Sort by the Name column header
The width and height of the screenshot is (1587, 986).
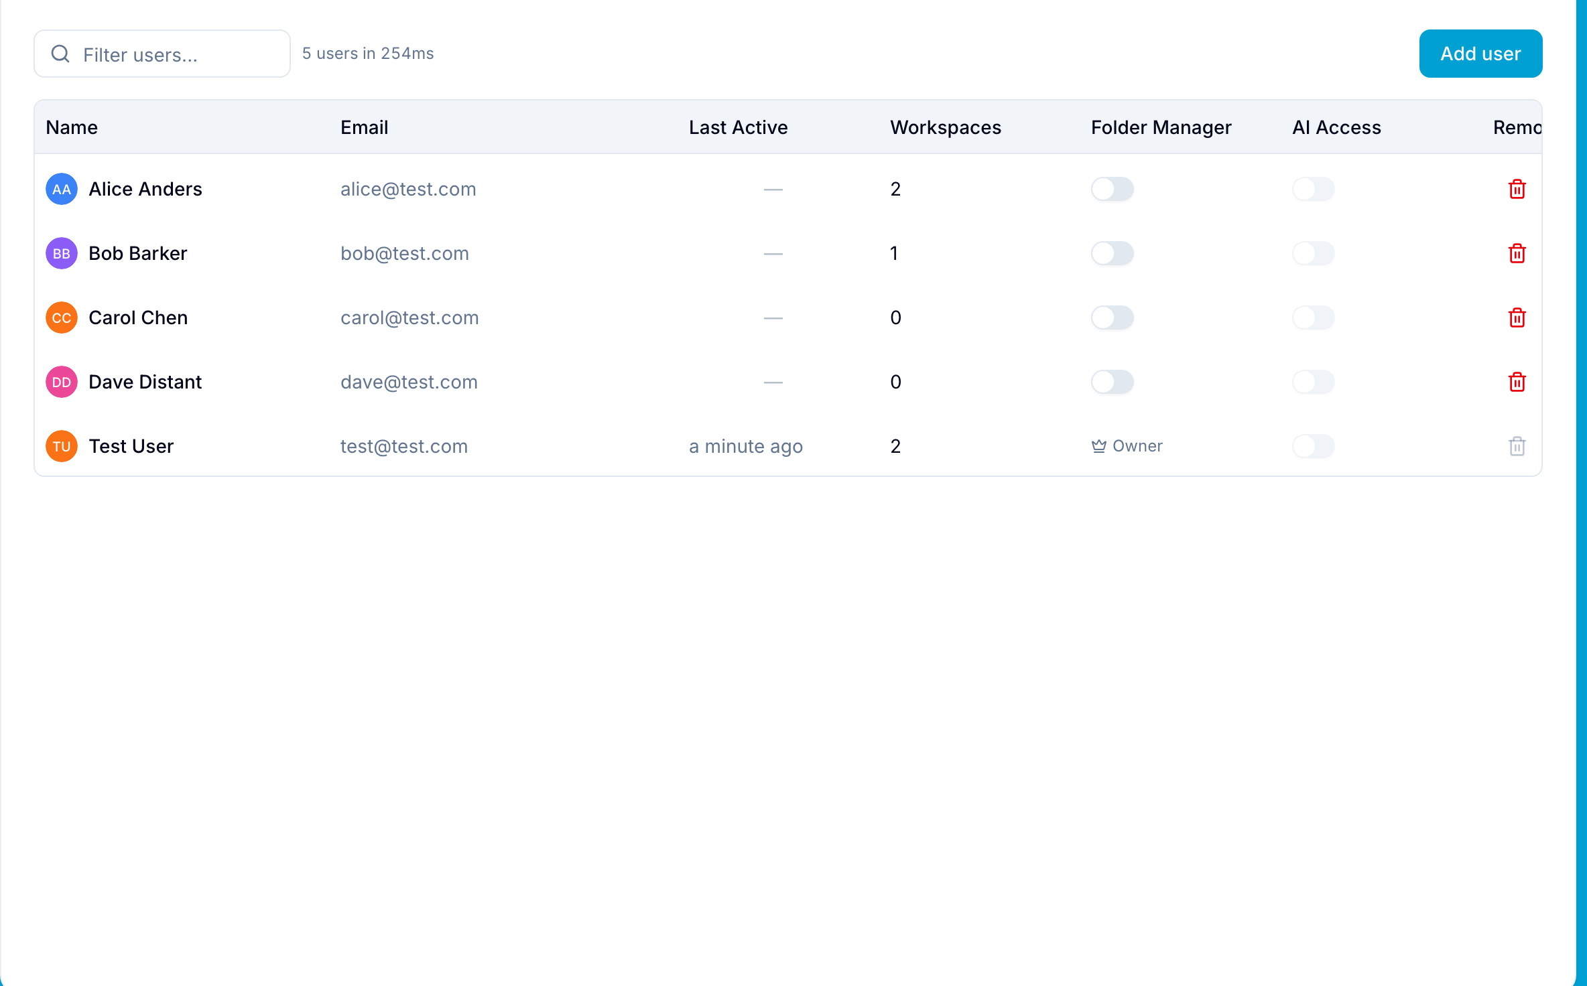click(72, 127)
